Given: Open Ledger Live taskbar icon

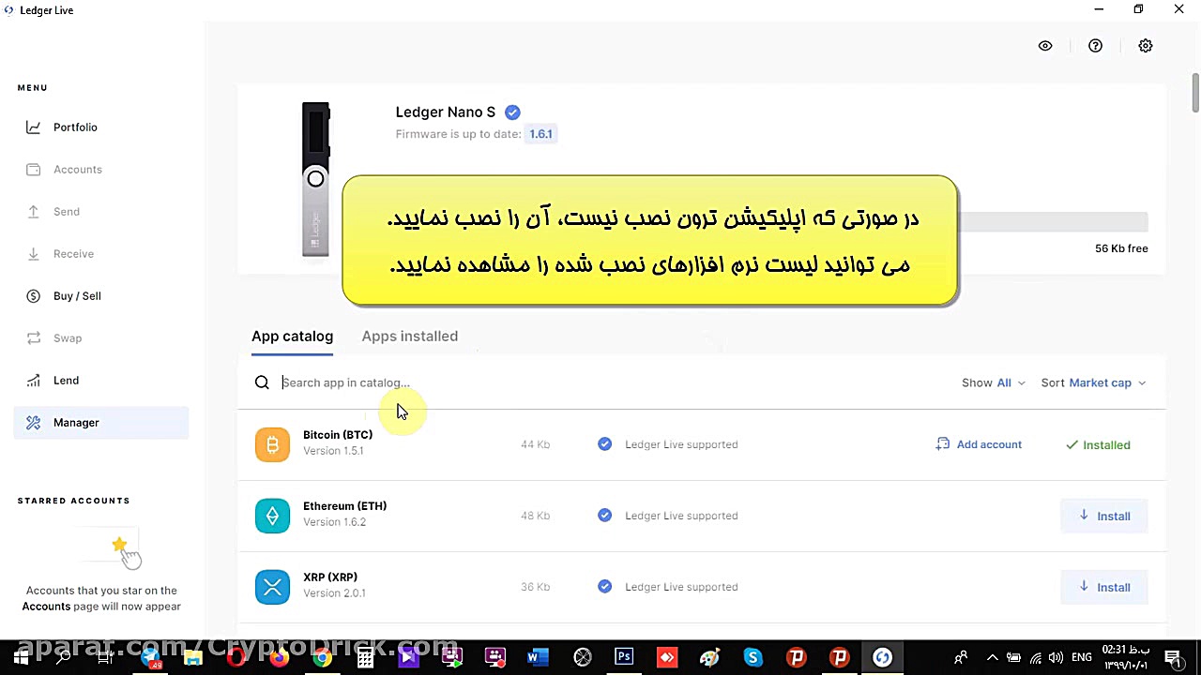Looking at the screenshot, I should (x=882, y=657).
